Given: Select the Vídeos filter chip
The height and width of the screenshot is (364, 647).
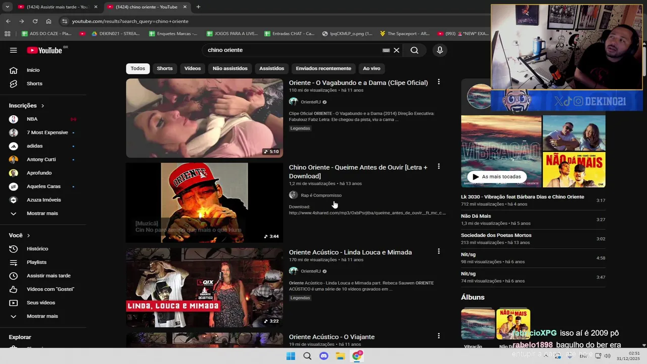Looking at the screenshot, I should click(193, 68).
